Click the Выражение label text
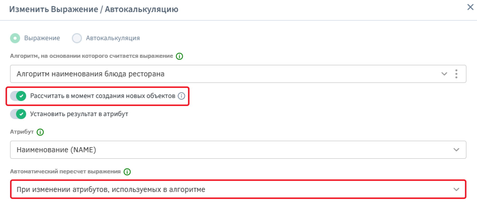Image resolution: width=477 pixels, height=205 pixels. tap(42, 38)
